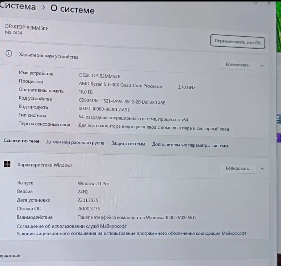Click the blue tray icon at the right edge
Image resolution: width=281 pixels, height=266 pixels.
coord(279,119)
